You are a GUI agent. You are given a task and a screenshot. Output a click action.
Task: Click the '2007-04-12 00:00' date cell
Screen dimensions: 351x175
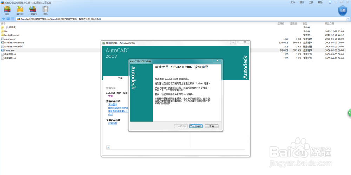[x=334, y=58]
